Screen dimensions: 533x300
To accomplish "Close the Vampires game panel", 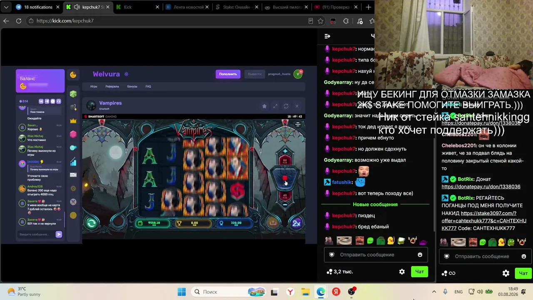I will click(297, 106).
